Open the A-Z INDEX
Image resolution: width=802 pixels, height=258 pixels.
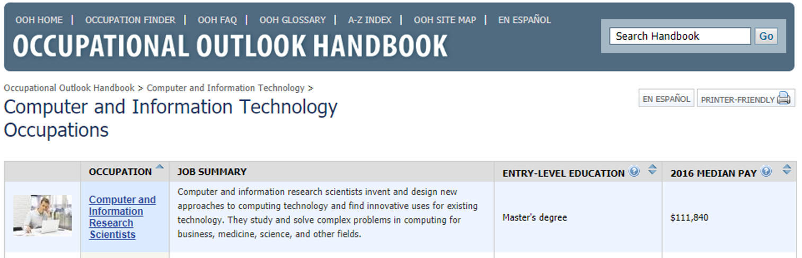370,20
